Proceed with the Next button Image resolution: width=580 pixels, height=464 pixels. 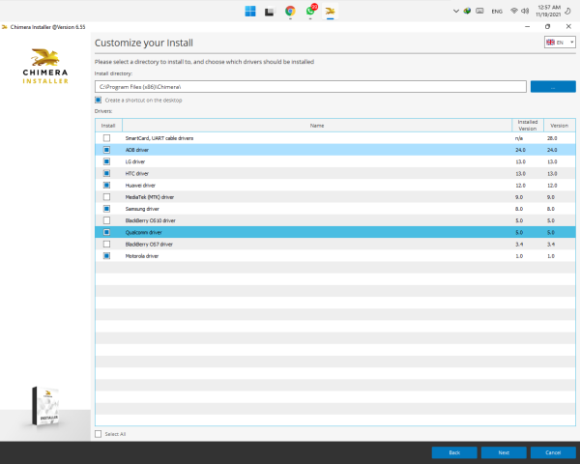pyautogui.click(x=504, y=452)
